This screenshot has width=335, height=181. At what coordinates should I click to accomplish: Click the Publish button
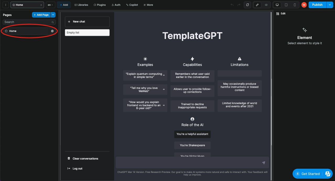click(317, 5)
